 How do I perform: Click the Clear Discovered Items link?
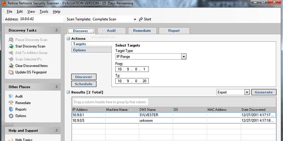(31, 66)
